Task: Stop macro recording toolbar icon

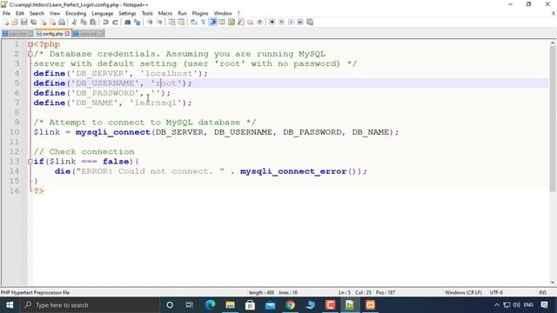Action: 281,22
